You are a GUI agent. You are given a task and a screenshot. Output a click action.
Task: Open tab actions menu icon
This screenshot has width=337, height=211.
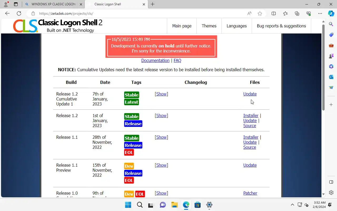(16, 4)
